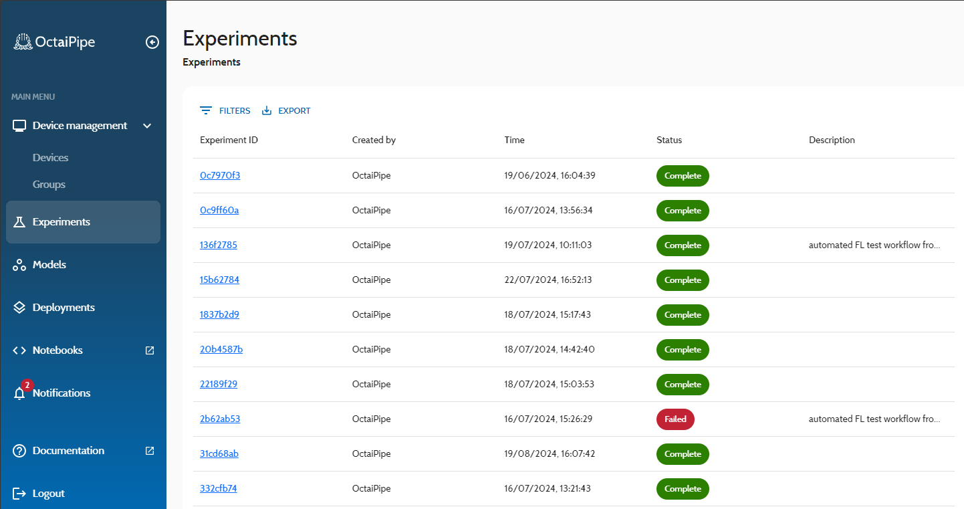Open experiment 0c9ff60a

219,211
